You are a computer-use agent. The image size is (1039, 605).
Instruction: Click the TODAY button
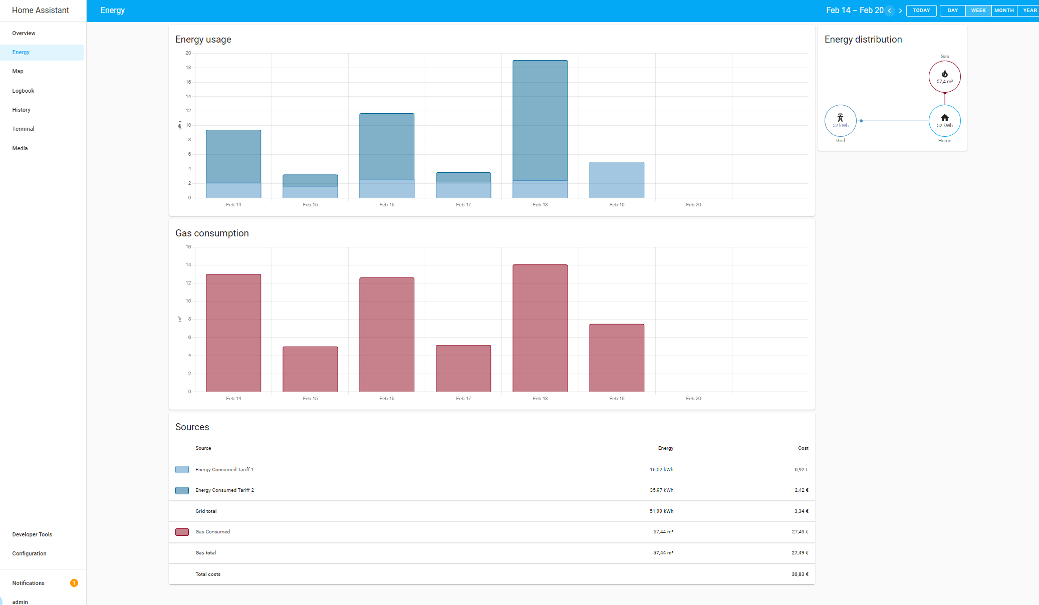921,10
